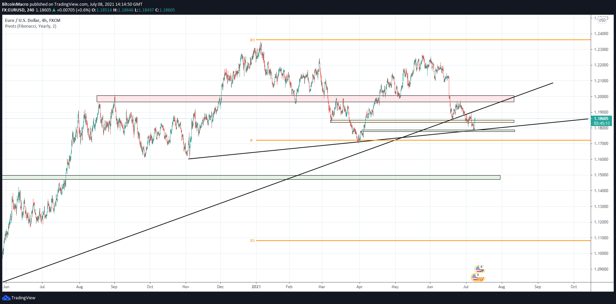Image resolution: width=616 pixels, height=304 pixels.
Task: Click the green current price tag on the axis
Action: [602, 121]
